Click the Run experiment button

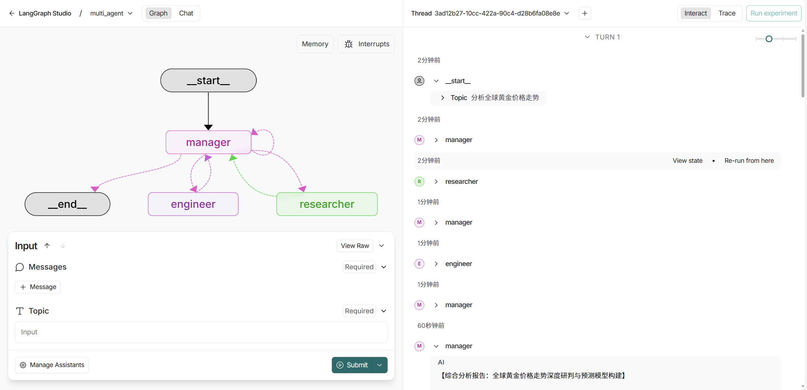click(x=773, y=13)
